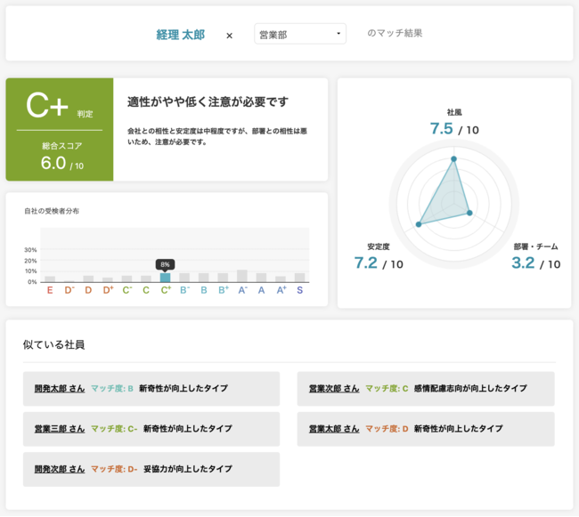Click the 安定度 data point on radar chart
Viewport: 579px width, 517px height.
point(419,224)
